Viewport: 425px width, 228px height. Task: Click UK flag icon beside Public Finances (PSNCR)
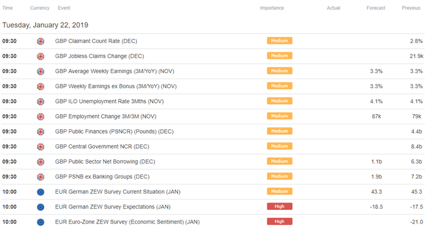[41, 132]
